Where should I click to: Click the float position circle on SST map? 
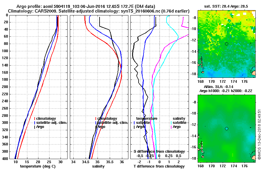[226, 44]
